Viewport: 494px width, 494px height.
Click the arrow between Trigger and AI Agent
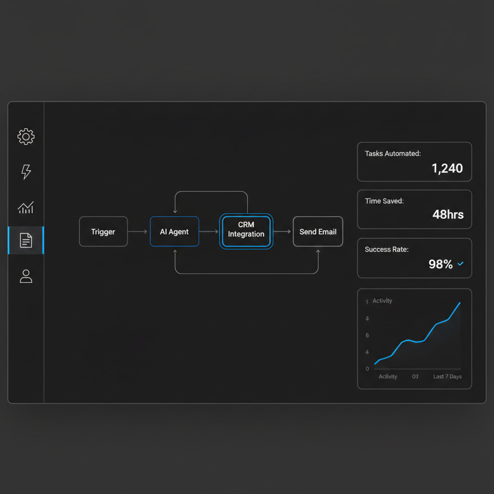point(138,232)
